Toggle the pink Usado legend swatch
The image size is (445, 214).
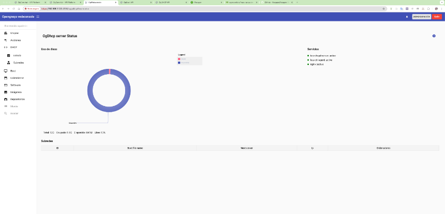[180, 59]
